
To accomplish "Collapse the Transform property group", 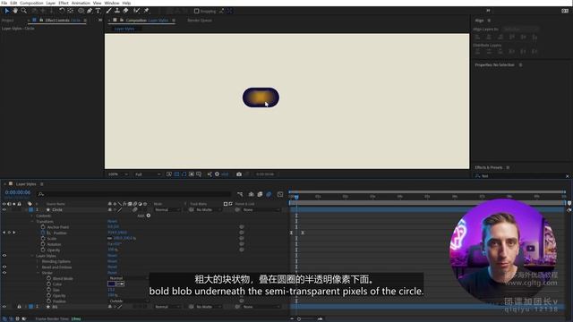I will [x=32, y=222].
